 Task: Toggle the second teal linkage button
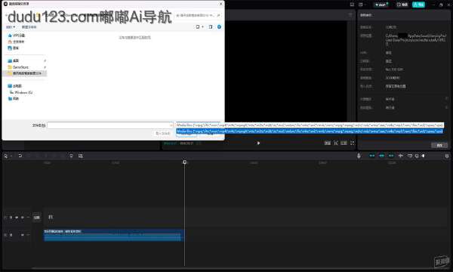[381, 156]
